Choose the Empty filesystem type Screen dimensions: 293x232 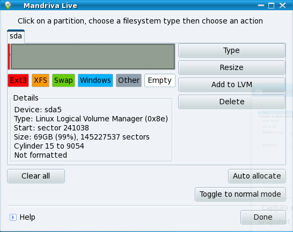coord(160,80)
